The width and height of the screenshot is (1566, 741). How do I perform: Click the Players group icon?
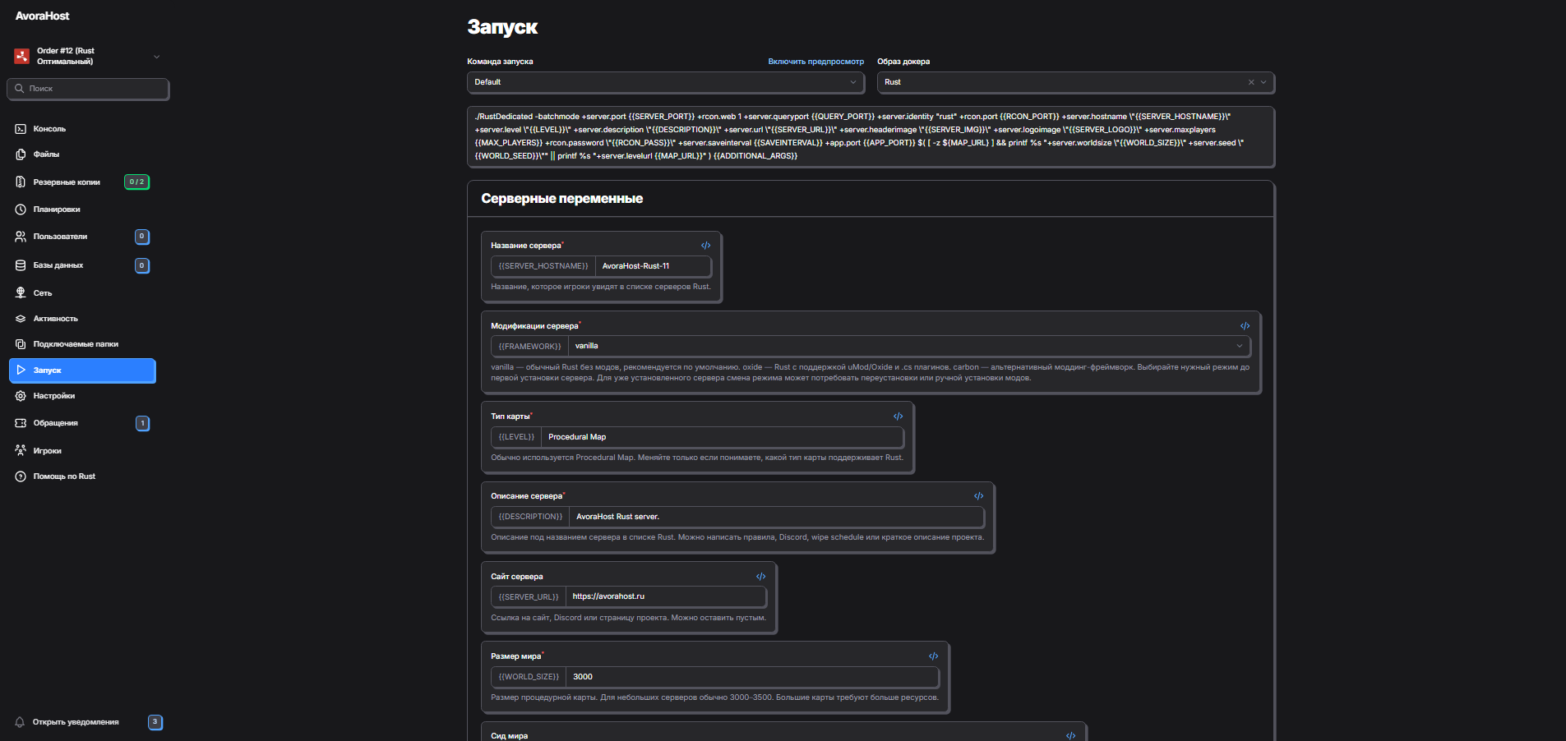[21, 451]
